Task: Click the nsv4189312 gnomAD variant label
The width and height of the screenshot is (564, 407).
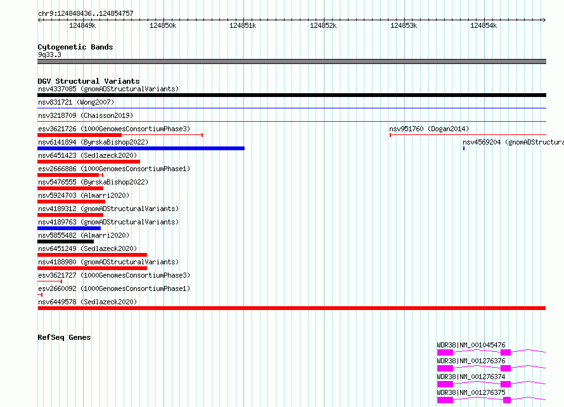Action: coord(108,209)
